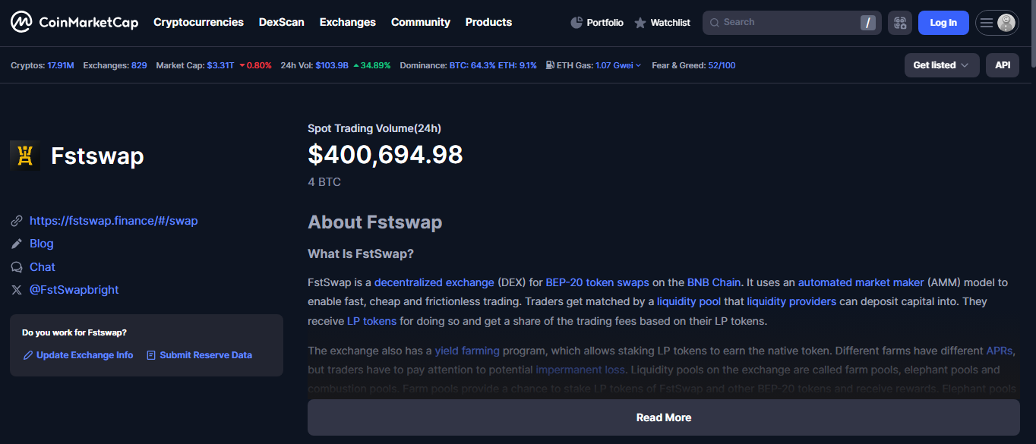Click the 'Spot Trading Volume(24h)' label
Screen dimensions: 1036x444
[374, 128]
